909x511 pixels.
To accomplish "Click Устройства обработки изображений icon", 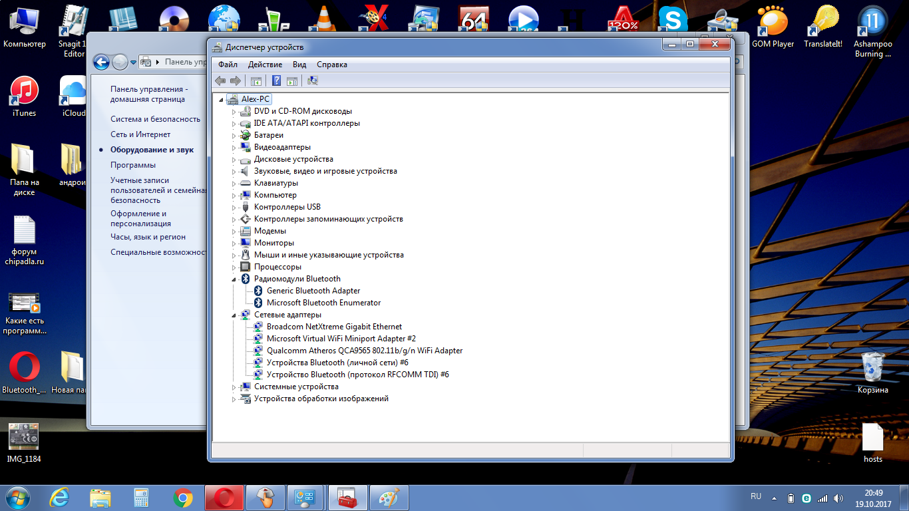I will pos(245,399).
